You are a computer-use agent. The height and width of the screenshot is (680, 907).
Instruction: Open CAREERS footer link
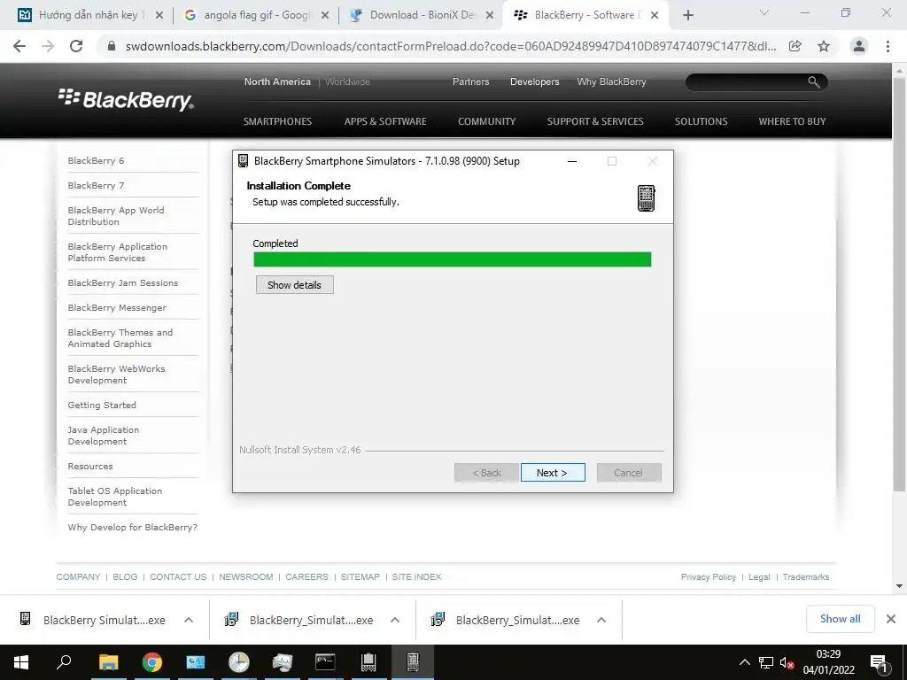coord(306,577)
